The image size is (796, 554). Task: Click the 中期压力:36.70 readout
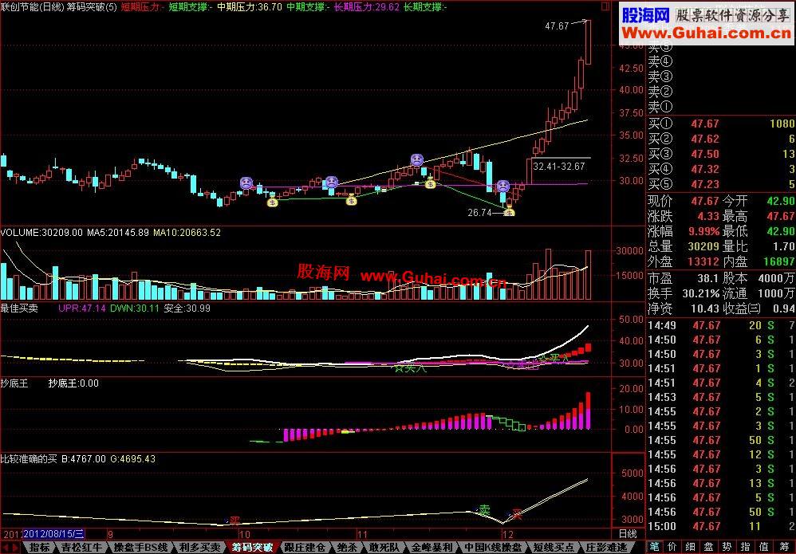[250, 7]
